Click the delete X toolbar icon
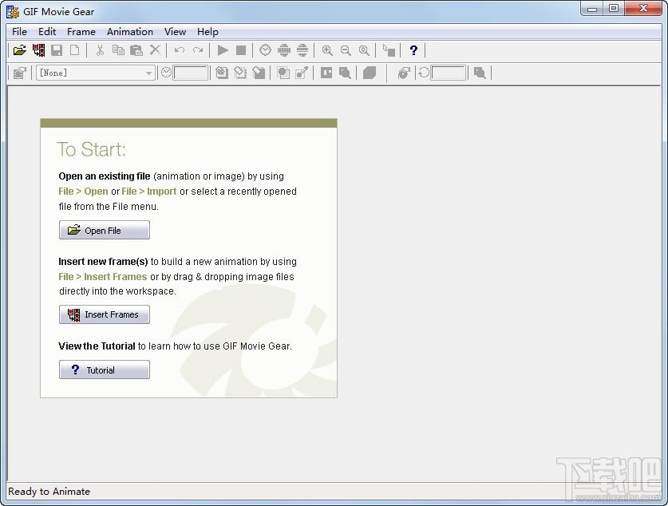Image resolution: width=668 pixels, height=506 pixels. click(155, 50)
